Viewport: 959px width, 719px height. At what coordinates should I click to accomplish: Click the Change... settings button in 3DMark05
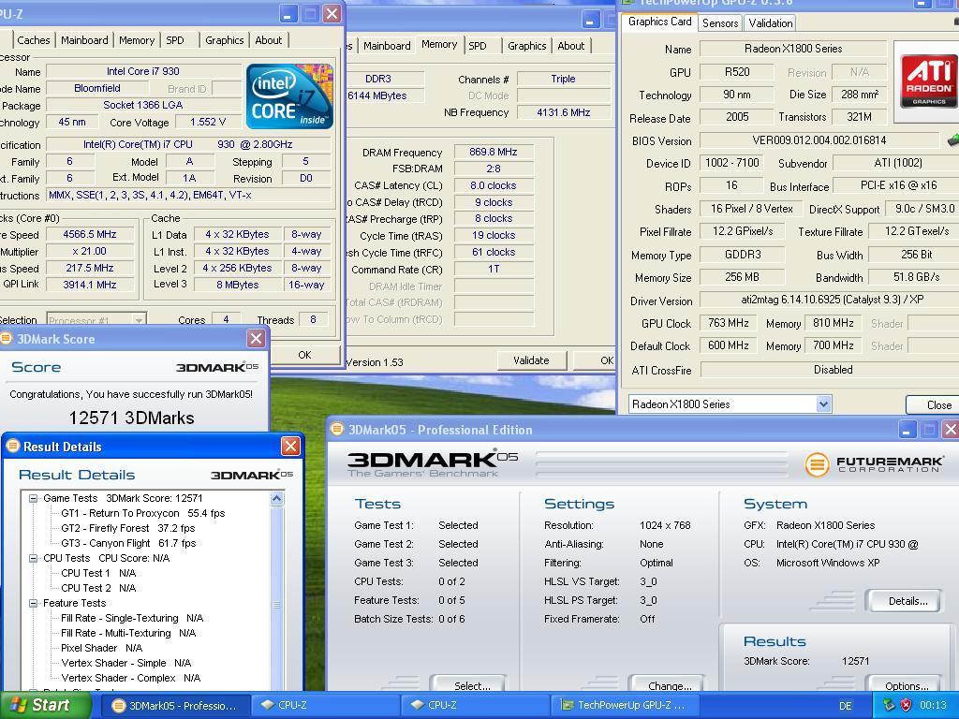point(668,684)
